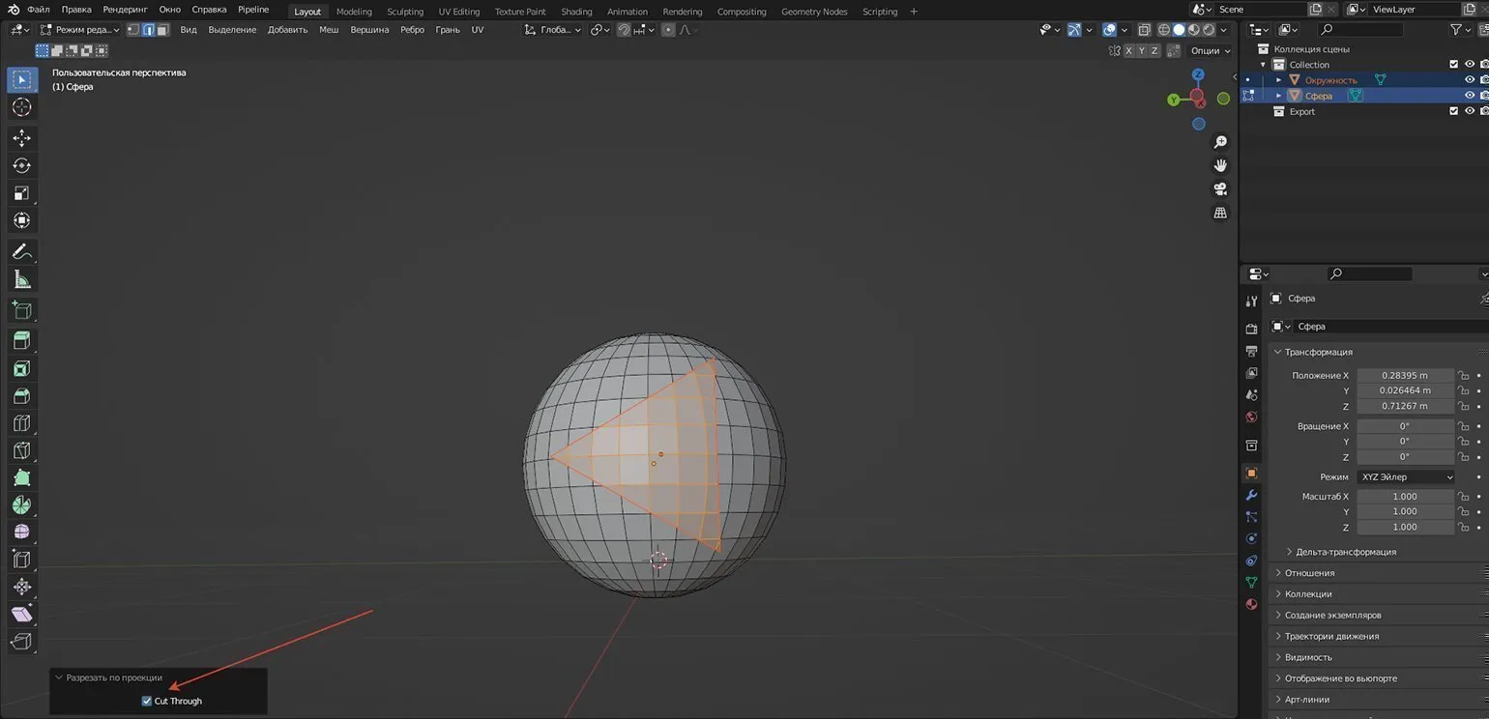The image size is (1489, 719).
Task: Open the XYZ Эйлер rotation mode dropdown
Action: (1405, 476)
